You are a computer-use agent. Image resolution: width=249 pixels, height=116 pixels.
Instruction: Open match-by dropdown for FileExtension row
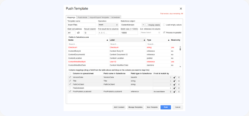click(162, 88)
